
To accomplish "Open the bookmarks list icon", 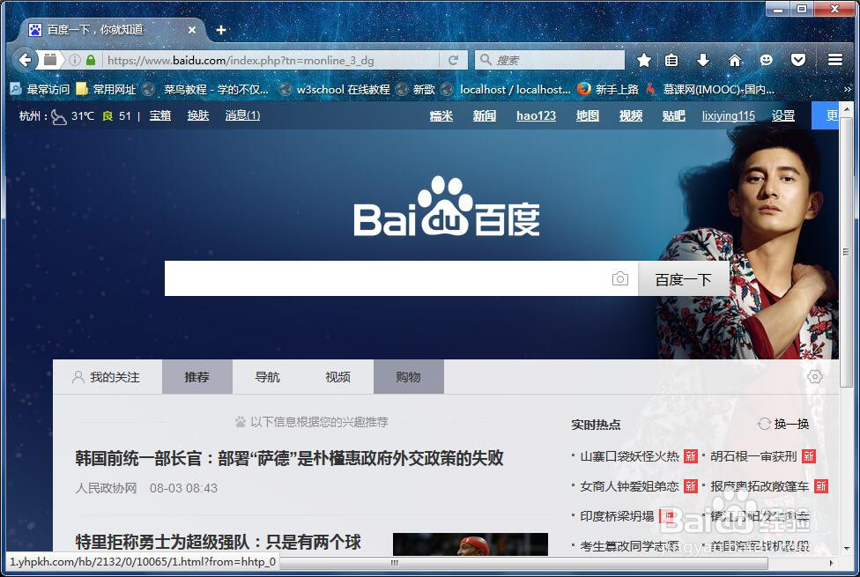I will click(x=671, y=60).
